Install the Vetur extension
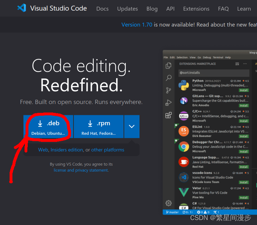This screenshot has width=257, height=225. point(244,197)
